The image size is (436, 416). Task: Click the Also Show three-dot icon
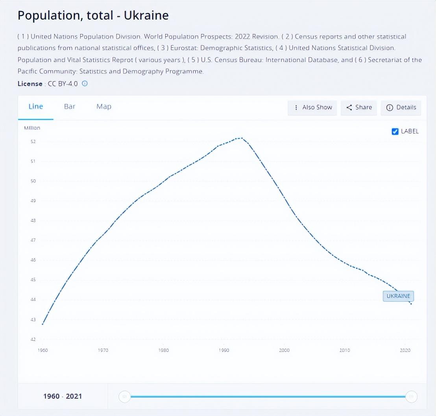point(296,107)
